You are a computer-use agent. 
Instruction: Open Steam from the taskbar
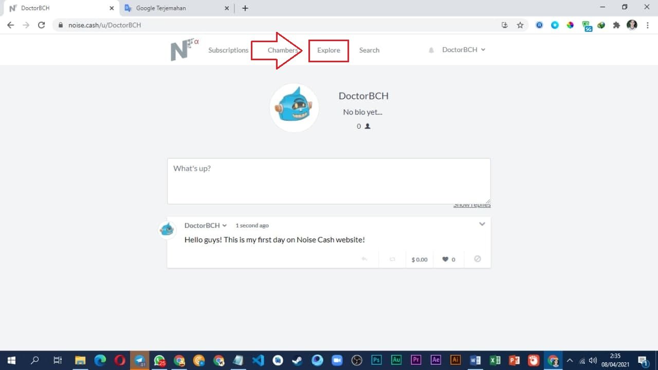[x=298, y=360]
